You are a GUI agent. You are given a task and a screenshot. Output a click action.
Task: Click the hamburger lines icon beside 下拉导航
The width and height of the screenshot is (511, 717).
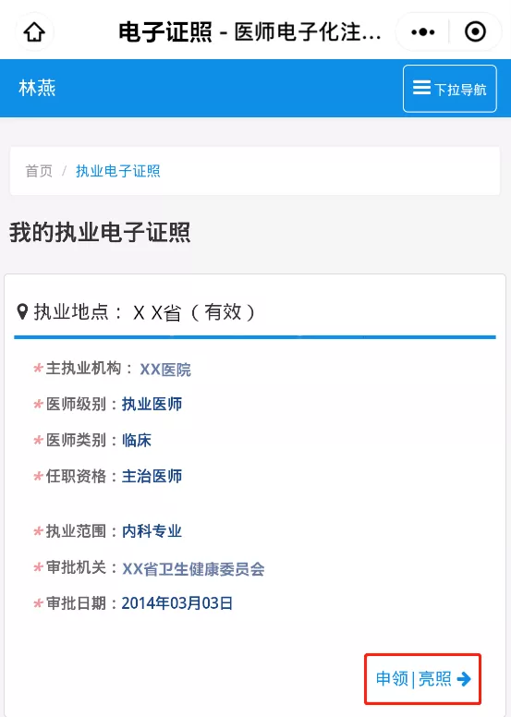(x=421, y=88)
